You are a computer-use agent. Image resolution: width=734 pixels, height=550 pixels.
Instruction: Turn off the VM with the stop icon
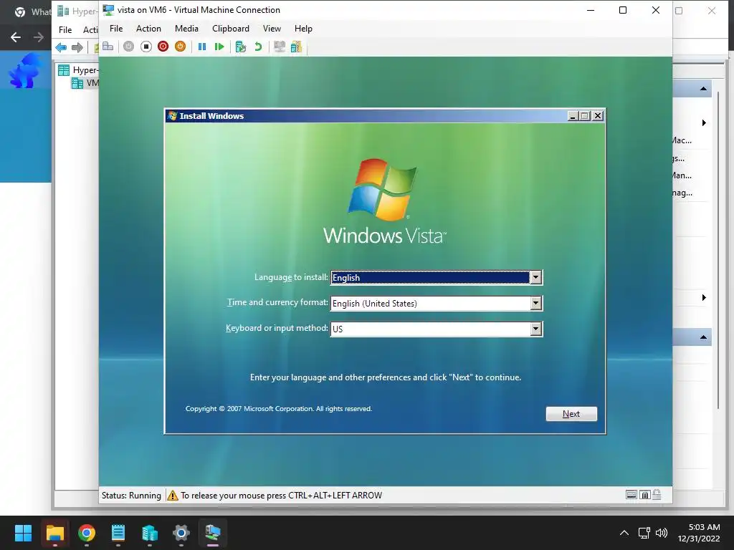click(x=146, y=47)
